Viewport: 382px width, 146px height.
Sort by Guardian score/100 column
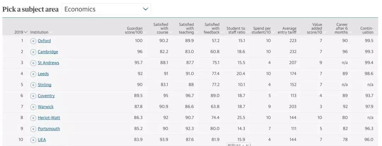[135, 30]
